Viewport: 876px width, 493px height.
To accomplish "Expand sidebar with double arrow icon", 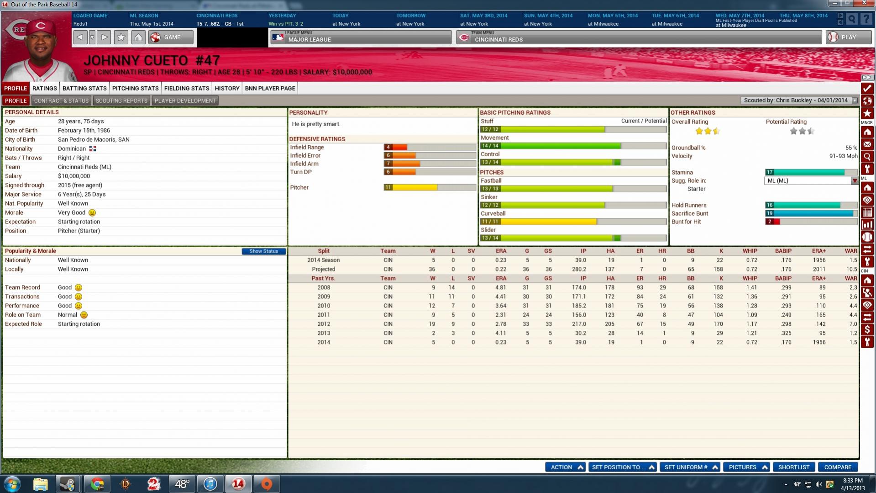I will click(867, 77).
